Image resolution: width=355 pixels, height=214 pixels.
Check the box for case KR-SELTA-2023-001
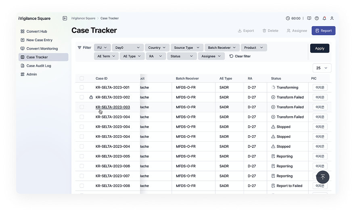[82, 87]
